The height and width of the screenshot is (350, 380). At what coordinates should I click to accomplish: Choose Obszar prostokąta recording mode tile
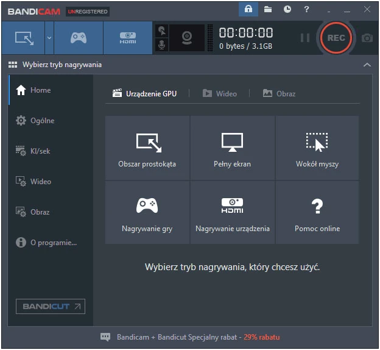point(147,148)
